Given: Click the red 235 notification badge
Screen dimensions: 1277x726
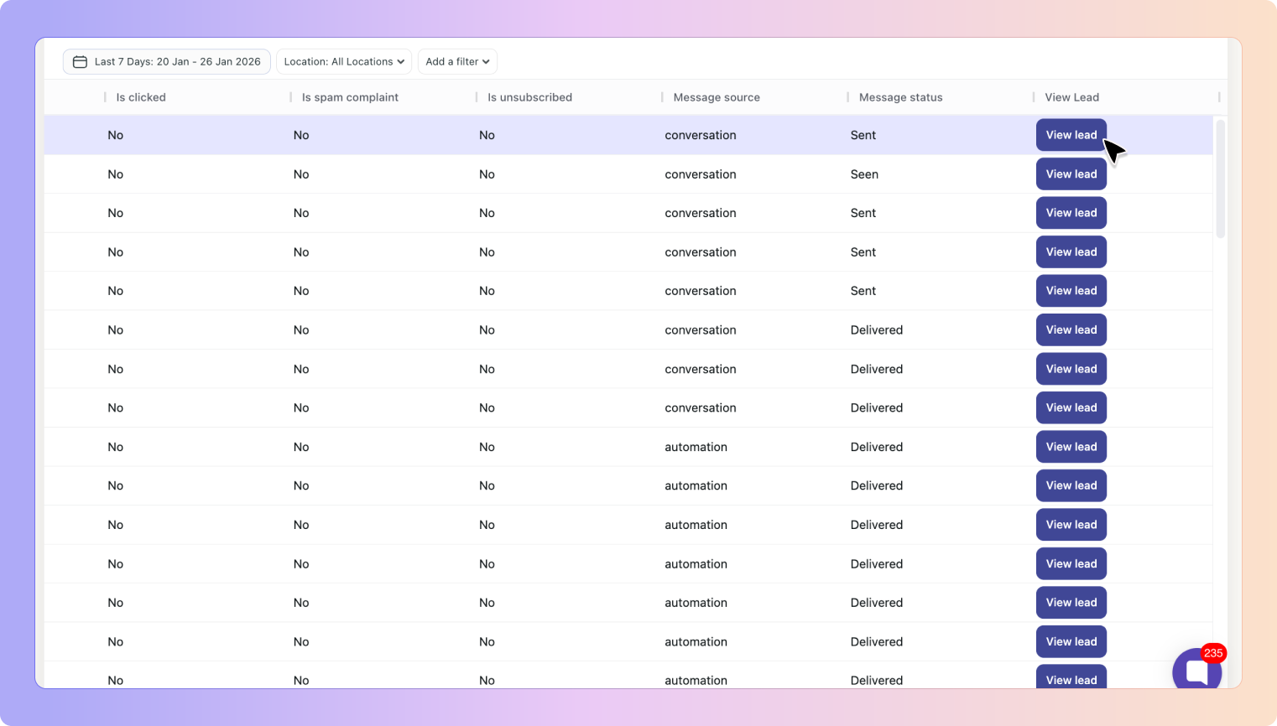Looking at the screenshot, I should 1213,653.
